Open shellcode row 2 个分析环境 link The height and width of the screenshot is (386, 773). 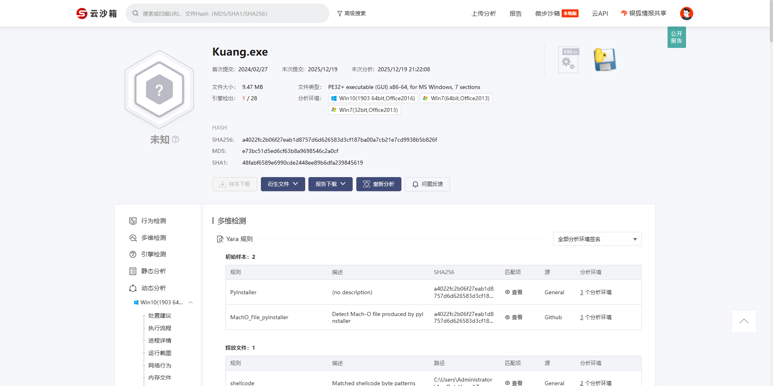click(x=596, y=383)
